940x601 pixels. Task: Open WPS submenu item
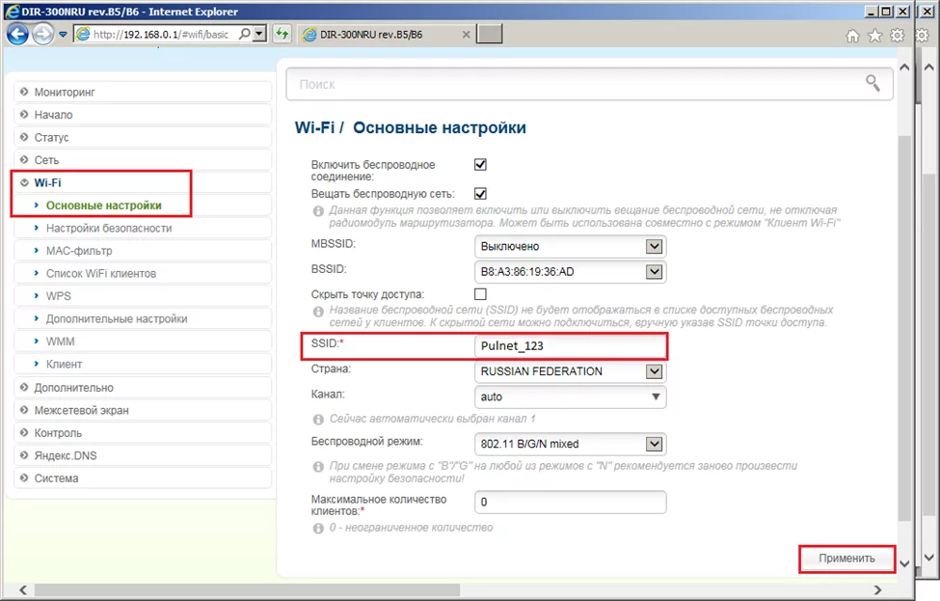[143, 296]
